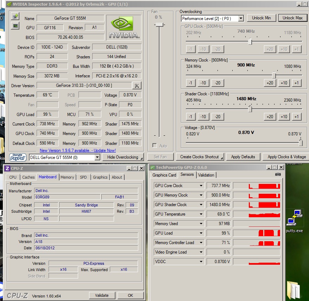Switch to Graphics tab in CPU-Z
This screenshot has width=309, height=301.
[x=100, y=177]
